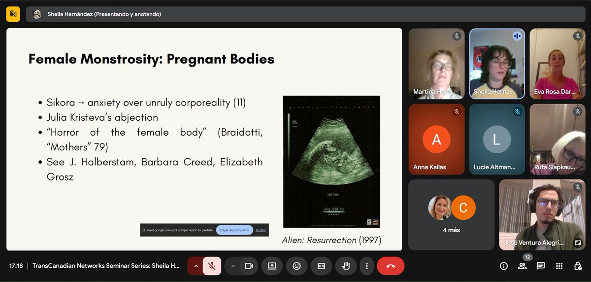
Task: Unmute the microphone button
Action: [x=212, y=266]
